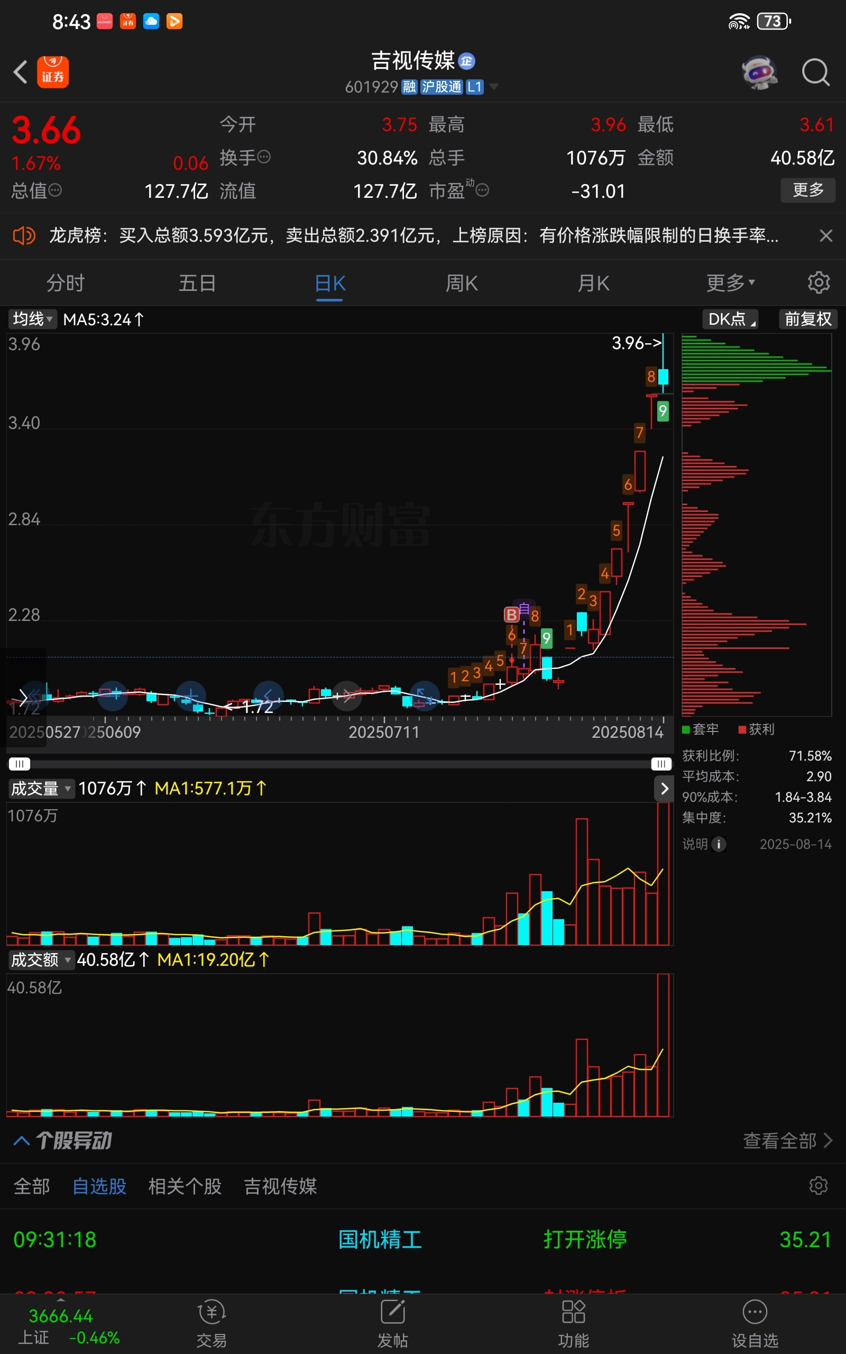Tap the green 套牢 legend
The image size is (846, 1354).
701,729
